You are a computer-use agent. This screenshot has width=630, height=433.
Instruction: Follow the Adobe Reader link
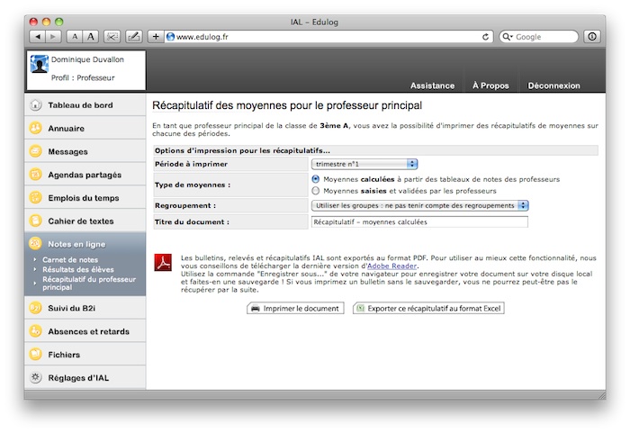(x=392, y=266)
